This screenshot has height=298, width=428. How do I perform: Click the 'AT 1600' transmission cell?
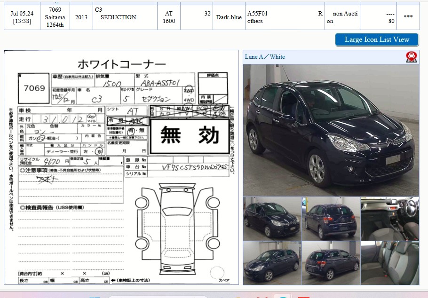point(169,17)
